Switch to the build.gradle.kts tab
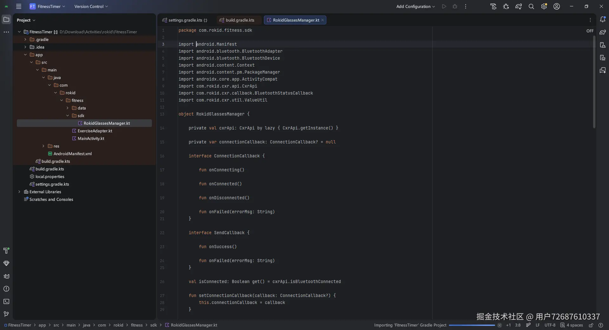This screenshot has width=609, height=330. click(239, 20)
